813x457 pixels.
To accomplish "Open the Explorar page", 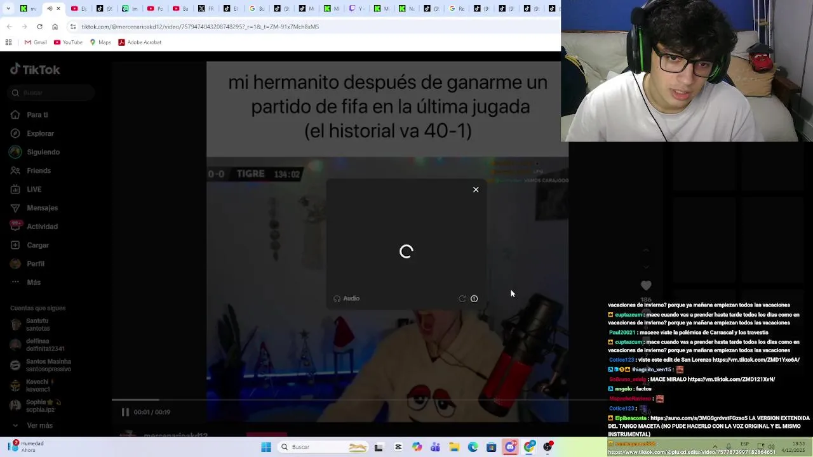I will 32,133.
